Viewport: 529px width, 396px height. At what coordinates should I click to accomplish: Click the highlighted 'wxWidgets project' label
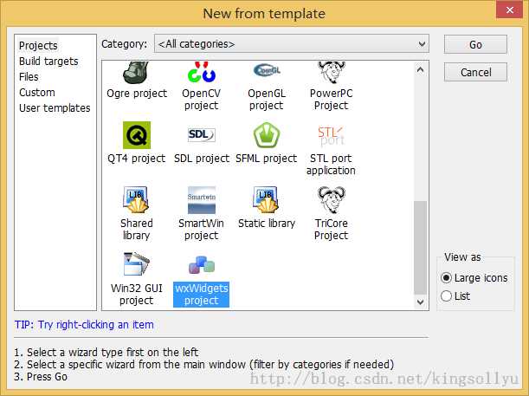202,295
